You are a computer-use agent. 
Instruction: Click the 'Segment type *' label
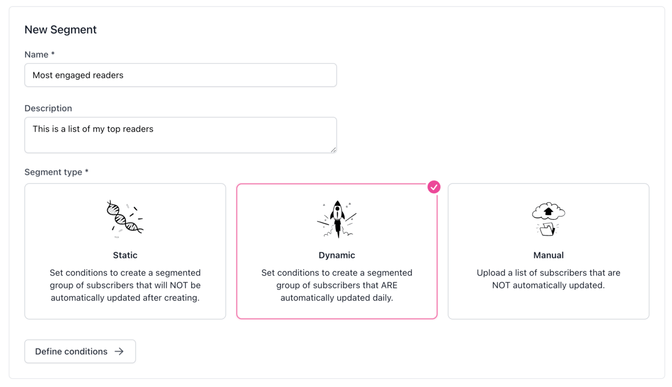coord(56,172)
